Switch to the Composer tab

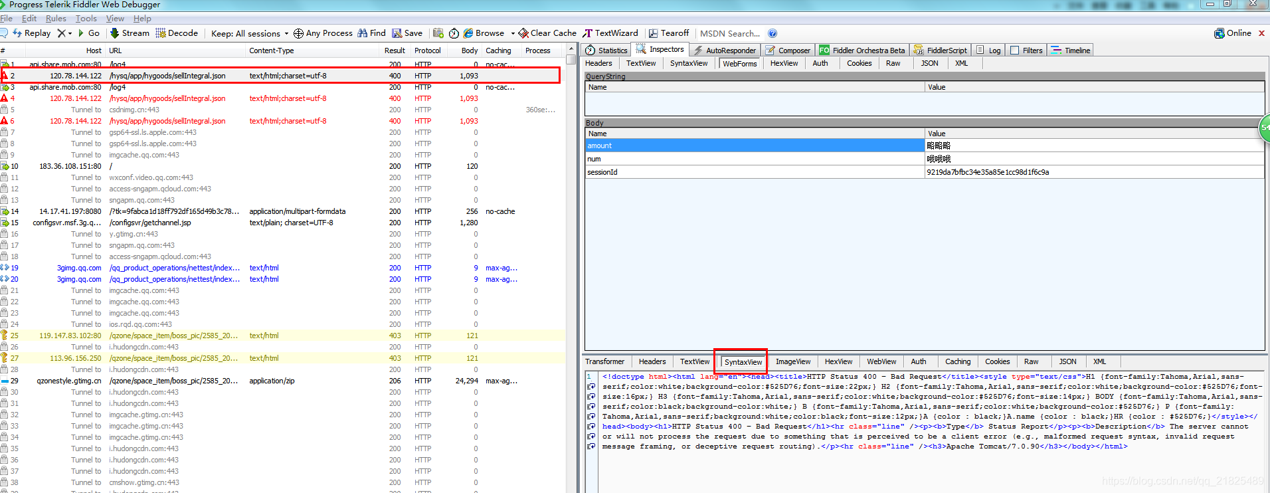[788, 50]
